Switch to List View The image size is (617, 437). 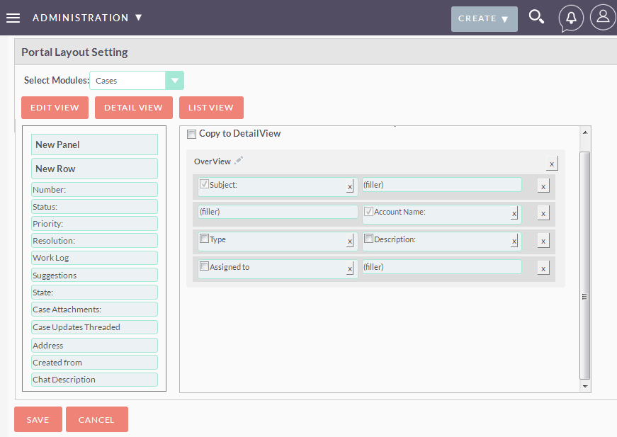tap(211, 108)
